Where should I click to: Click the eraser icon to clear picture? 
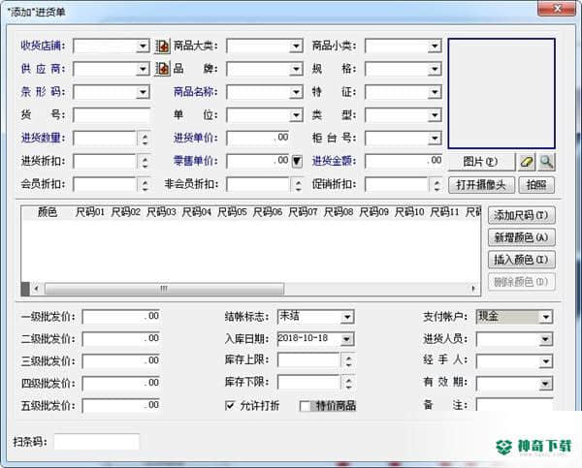click(527, 162)
